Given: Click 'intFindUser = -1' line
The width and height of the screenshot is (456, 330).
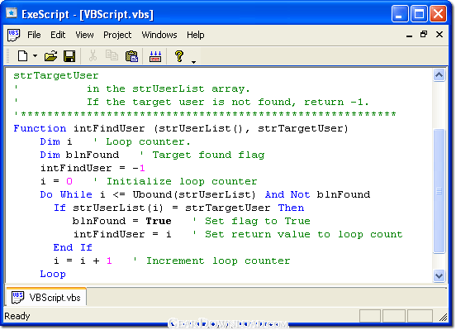Looking at the screenshot, I should (x=93, y=168).
